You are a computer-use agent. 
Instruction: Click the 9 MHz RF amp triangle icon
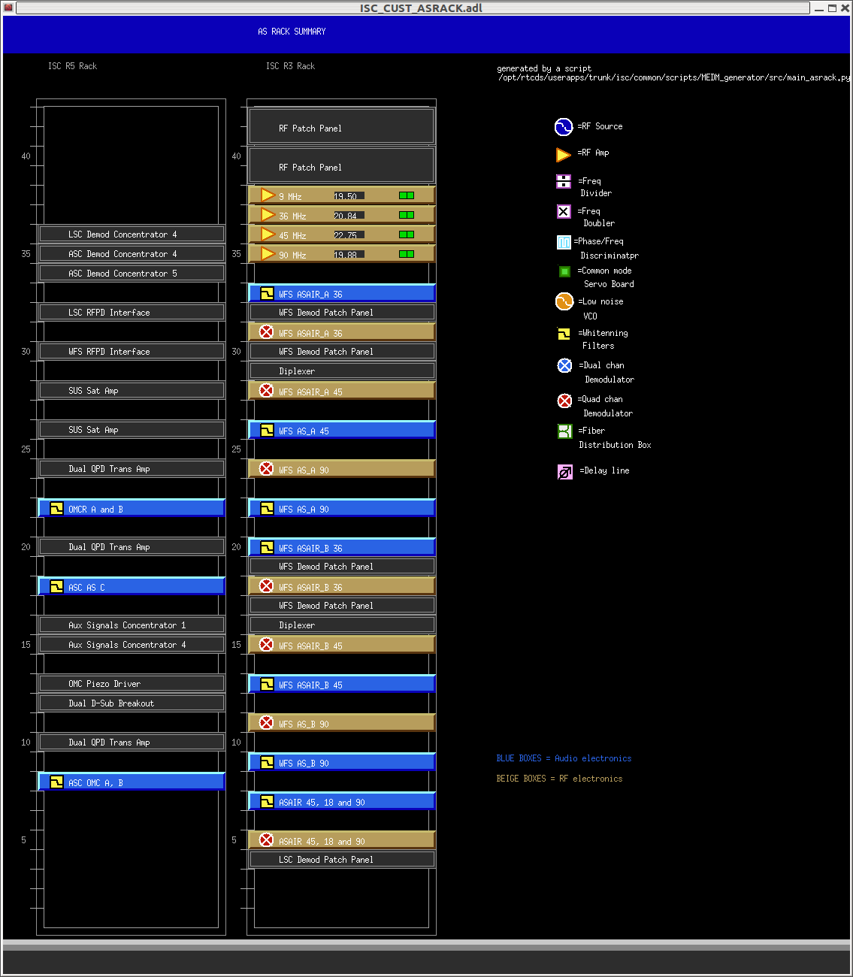[x=268, y=195]
